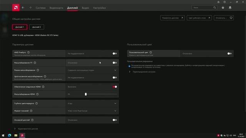Click the bug report icon in title bar
This screenshot has width=246, height=138.
pyautogui.click(x=218, y=2)
